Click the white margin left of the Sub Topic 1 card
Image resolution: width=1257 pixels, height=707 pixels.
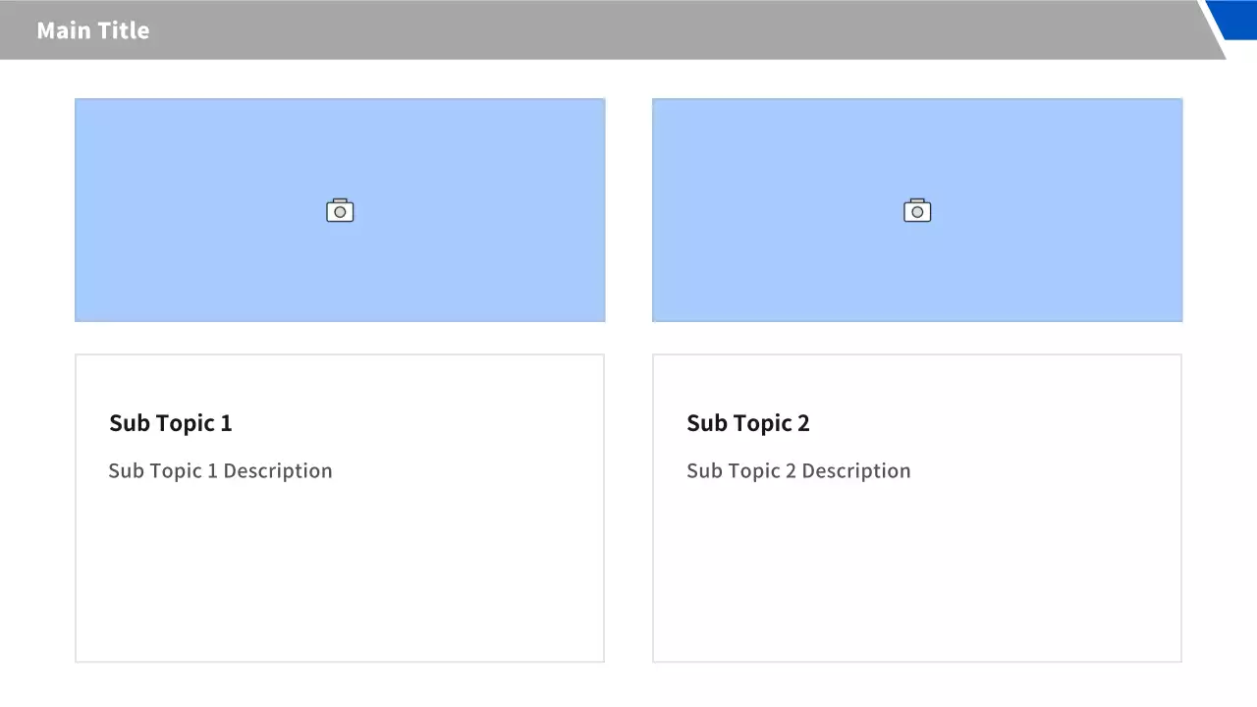point(37,508)
